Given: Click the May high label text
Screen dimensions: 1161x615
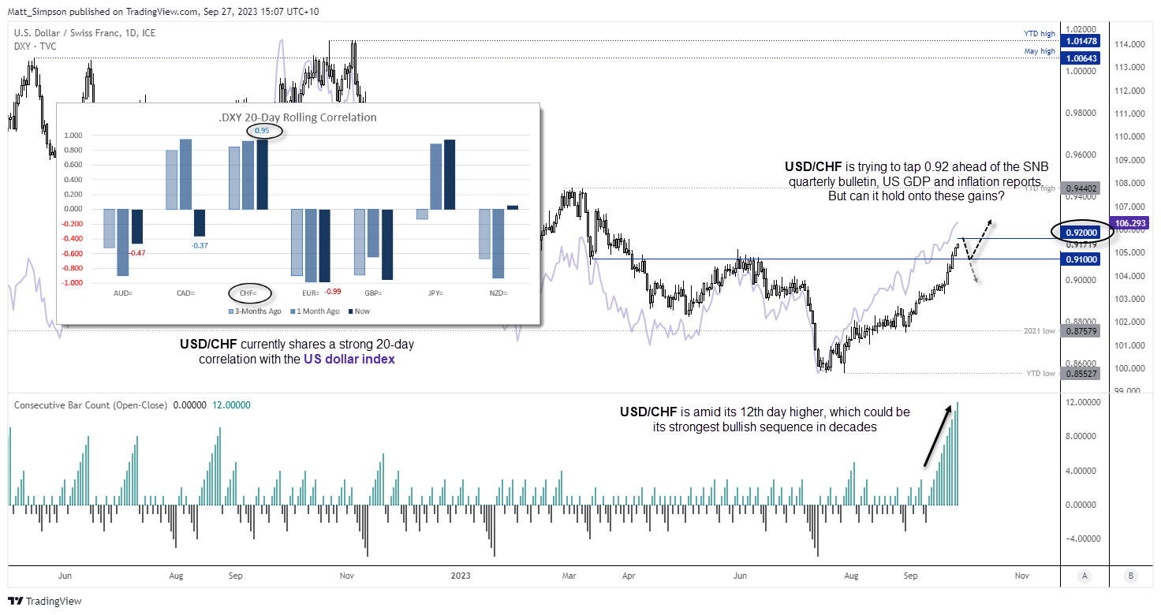Looking at the screenshot, I should click(x=1038, y=51).
